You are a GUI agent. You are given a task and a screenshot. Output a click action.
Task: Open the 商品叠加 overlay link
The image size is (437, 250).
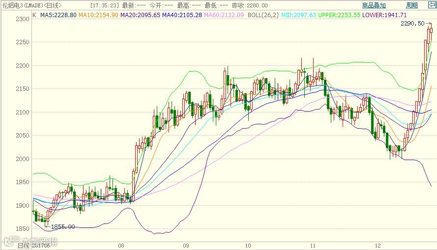click(374, 5)
